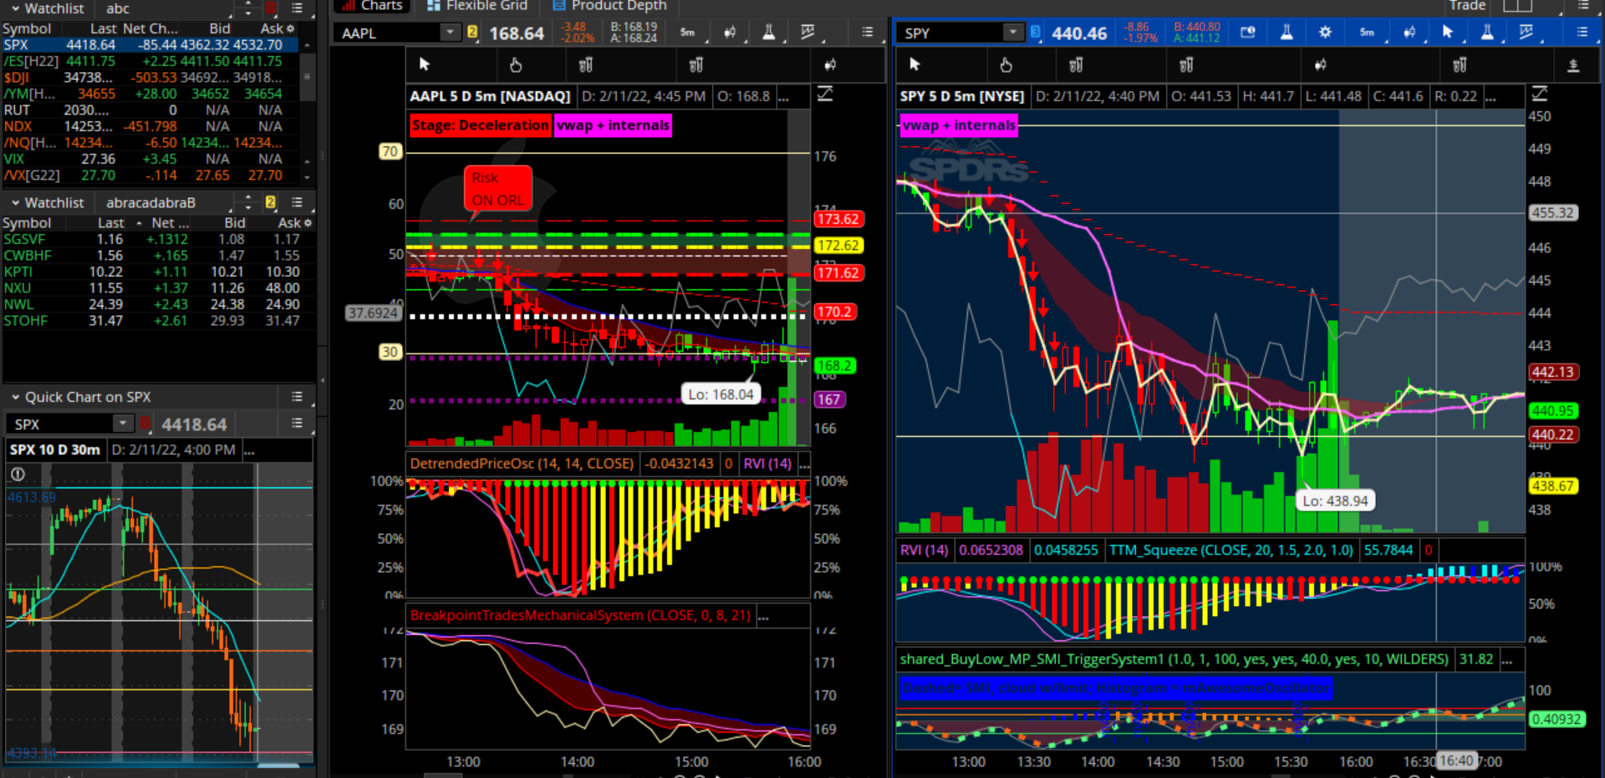Select pan hand tool in AAPL drawing toolbar
Image resolution: width=1605 pixels, height=778 pixels.
516,64
